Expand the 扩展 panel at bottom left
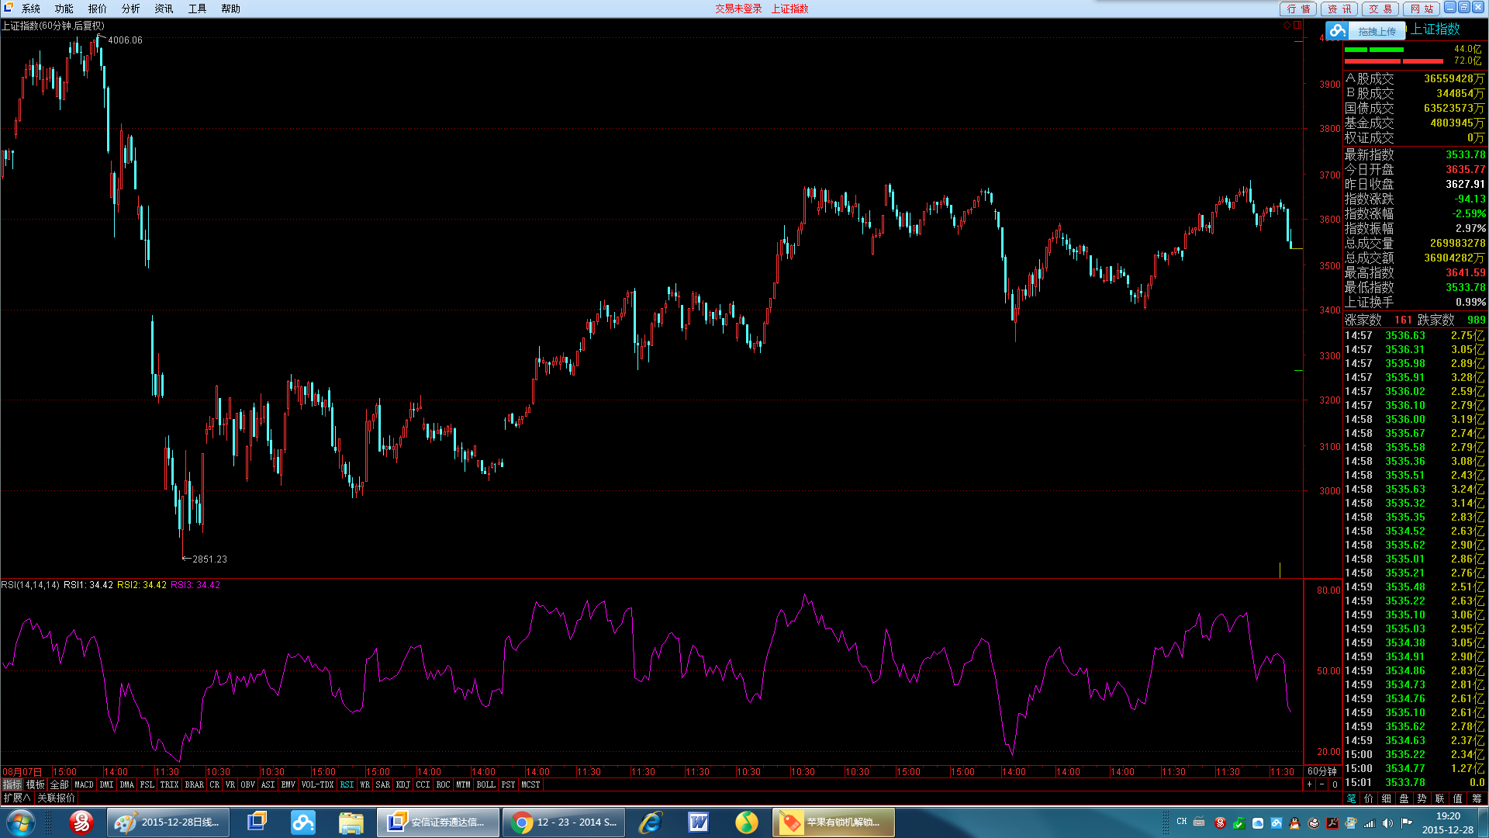Screen dimensions: 1489x838 click(17, 798)
